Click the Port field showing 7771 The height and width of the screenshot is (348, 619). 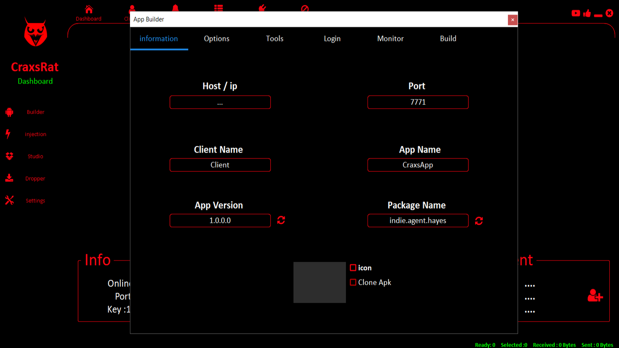tap(418, 102)
